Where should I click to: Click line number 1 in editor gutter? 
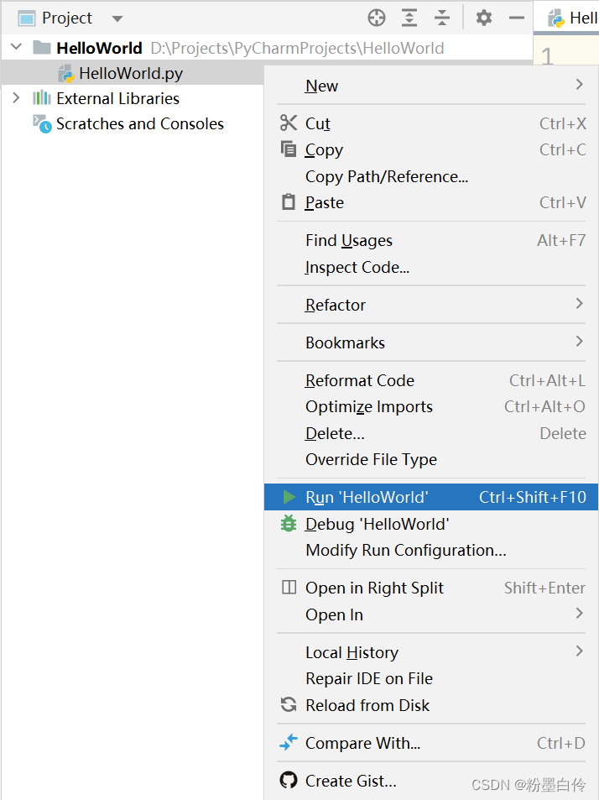[547, 56]
